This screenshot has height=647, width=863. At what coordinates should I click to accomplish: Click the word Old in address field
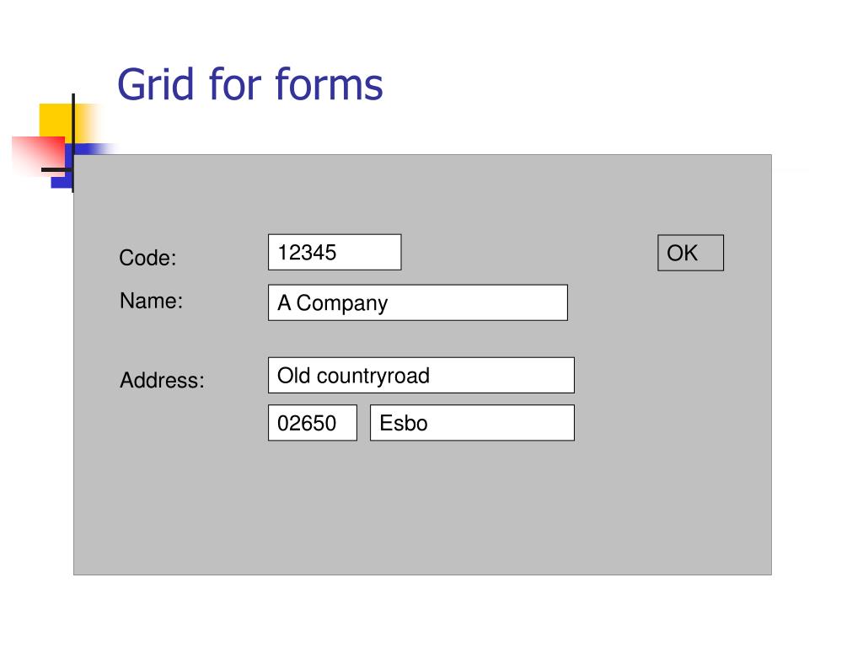click(x=293, y=376)
